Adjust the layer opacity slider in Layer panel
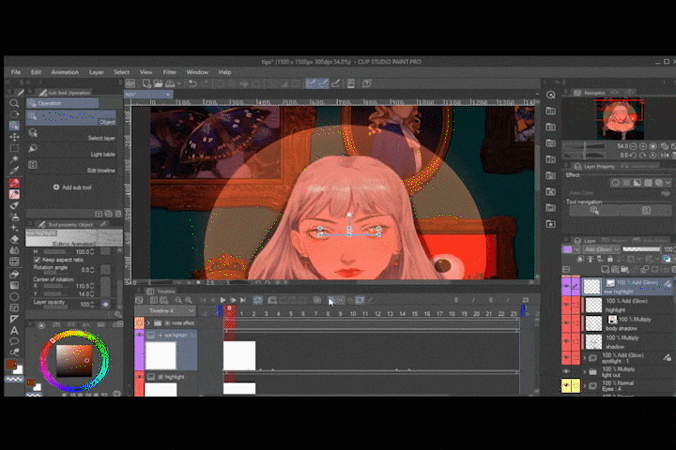This screenshot has height=450, width=676. click(641, 249)
